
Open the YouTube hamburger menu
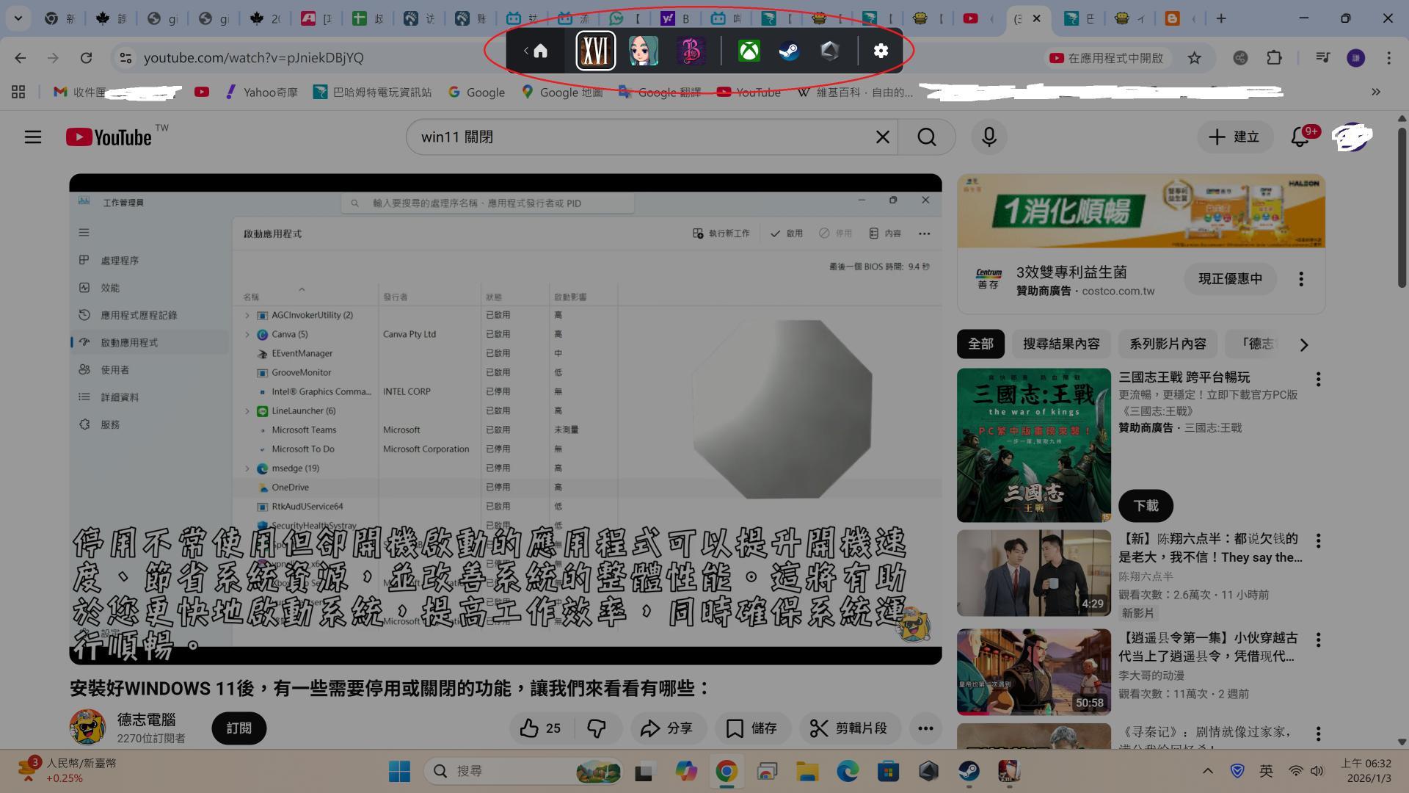pyautogui.click(x=32, y=137)
